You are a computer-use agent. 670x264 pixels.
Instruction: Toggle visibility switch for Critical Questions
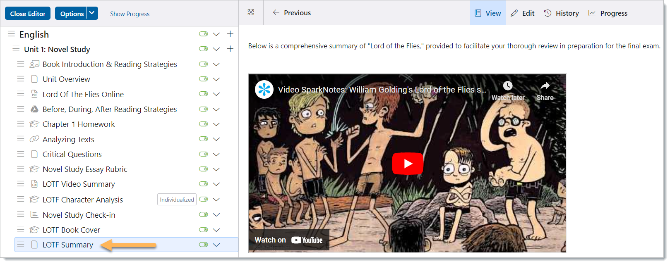pos(203,154)
